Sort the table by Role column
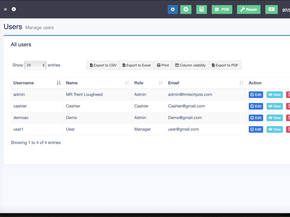This screenshot has height=217, width=290. [149, 83]
